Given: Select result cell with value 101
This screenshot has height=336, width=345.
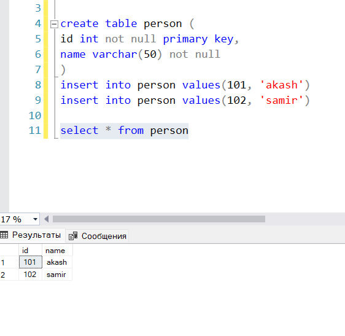Looking at the screenshot, I should tap(30, 262).
